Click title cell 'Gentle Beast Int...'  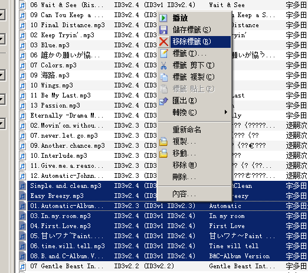pos(242,266)
